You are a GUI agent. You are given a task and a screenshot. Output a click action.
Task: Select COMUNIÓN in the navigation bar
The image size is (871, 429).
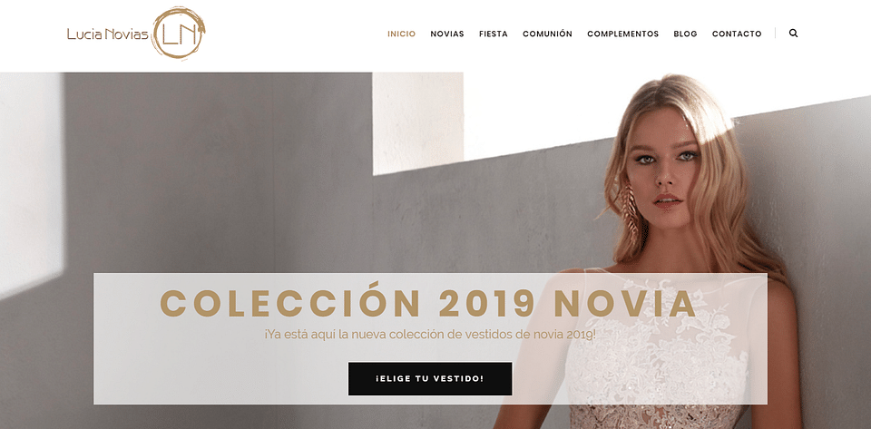tap(547, 34)
